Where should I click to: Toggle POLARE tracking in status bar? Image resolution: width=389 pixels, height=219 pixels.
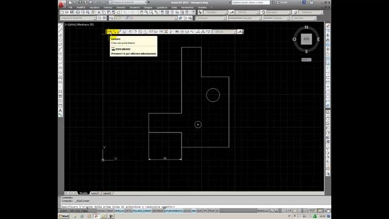(137, 211)
